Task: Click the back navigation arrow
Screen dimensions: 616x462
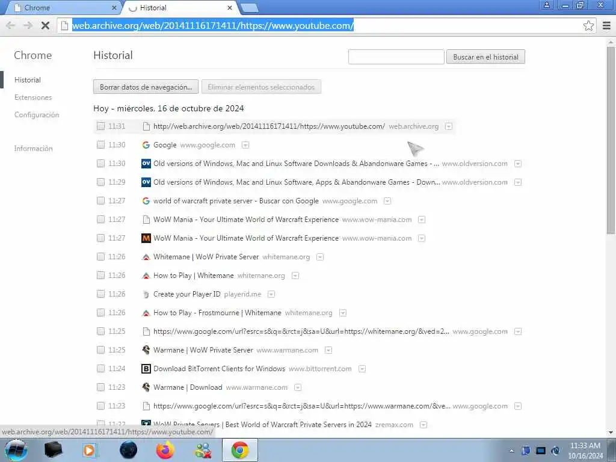Action: pos(11,26)
